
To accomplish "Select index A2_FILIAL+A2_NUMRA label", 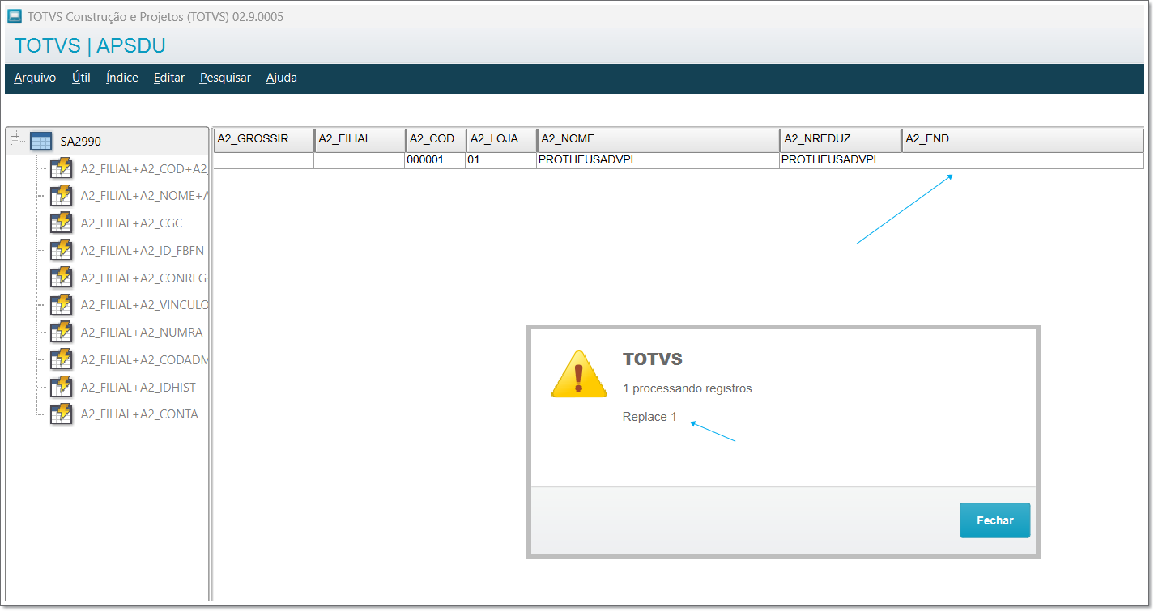I will (x=142, y=333).
